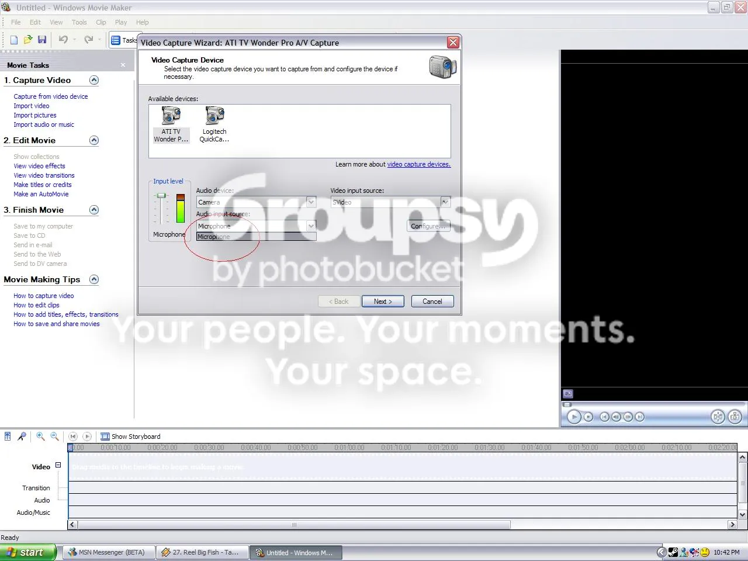This screenshot has width=748, height=561.
Task: Select Microphone in the dropdown list
Action: [x=257, y=237]
